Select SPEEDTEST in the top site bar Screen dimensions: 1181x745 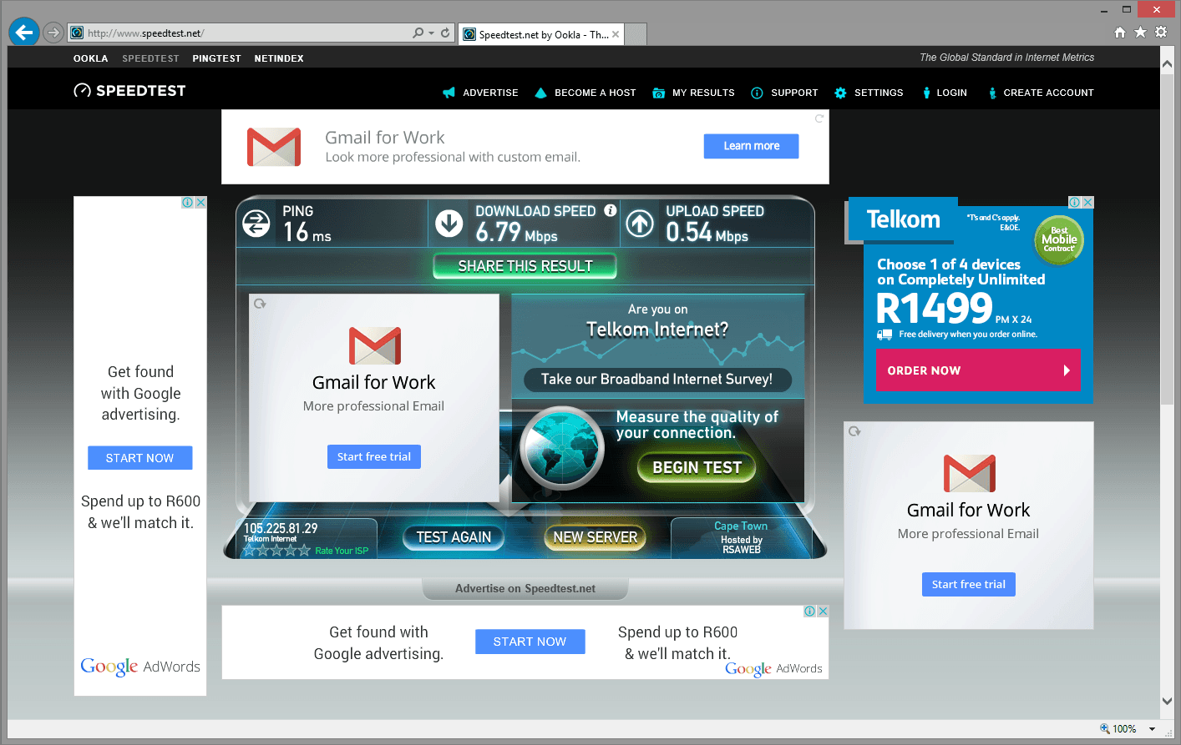coord(150,58)
